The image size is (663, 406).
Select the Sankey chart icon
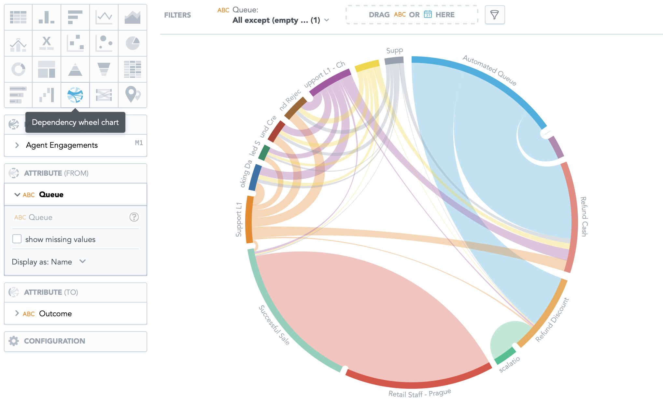coord(104,95)
